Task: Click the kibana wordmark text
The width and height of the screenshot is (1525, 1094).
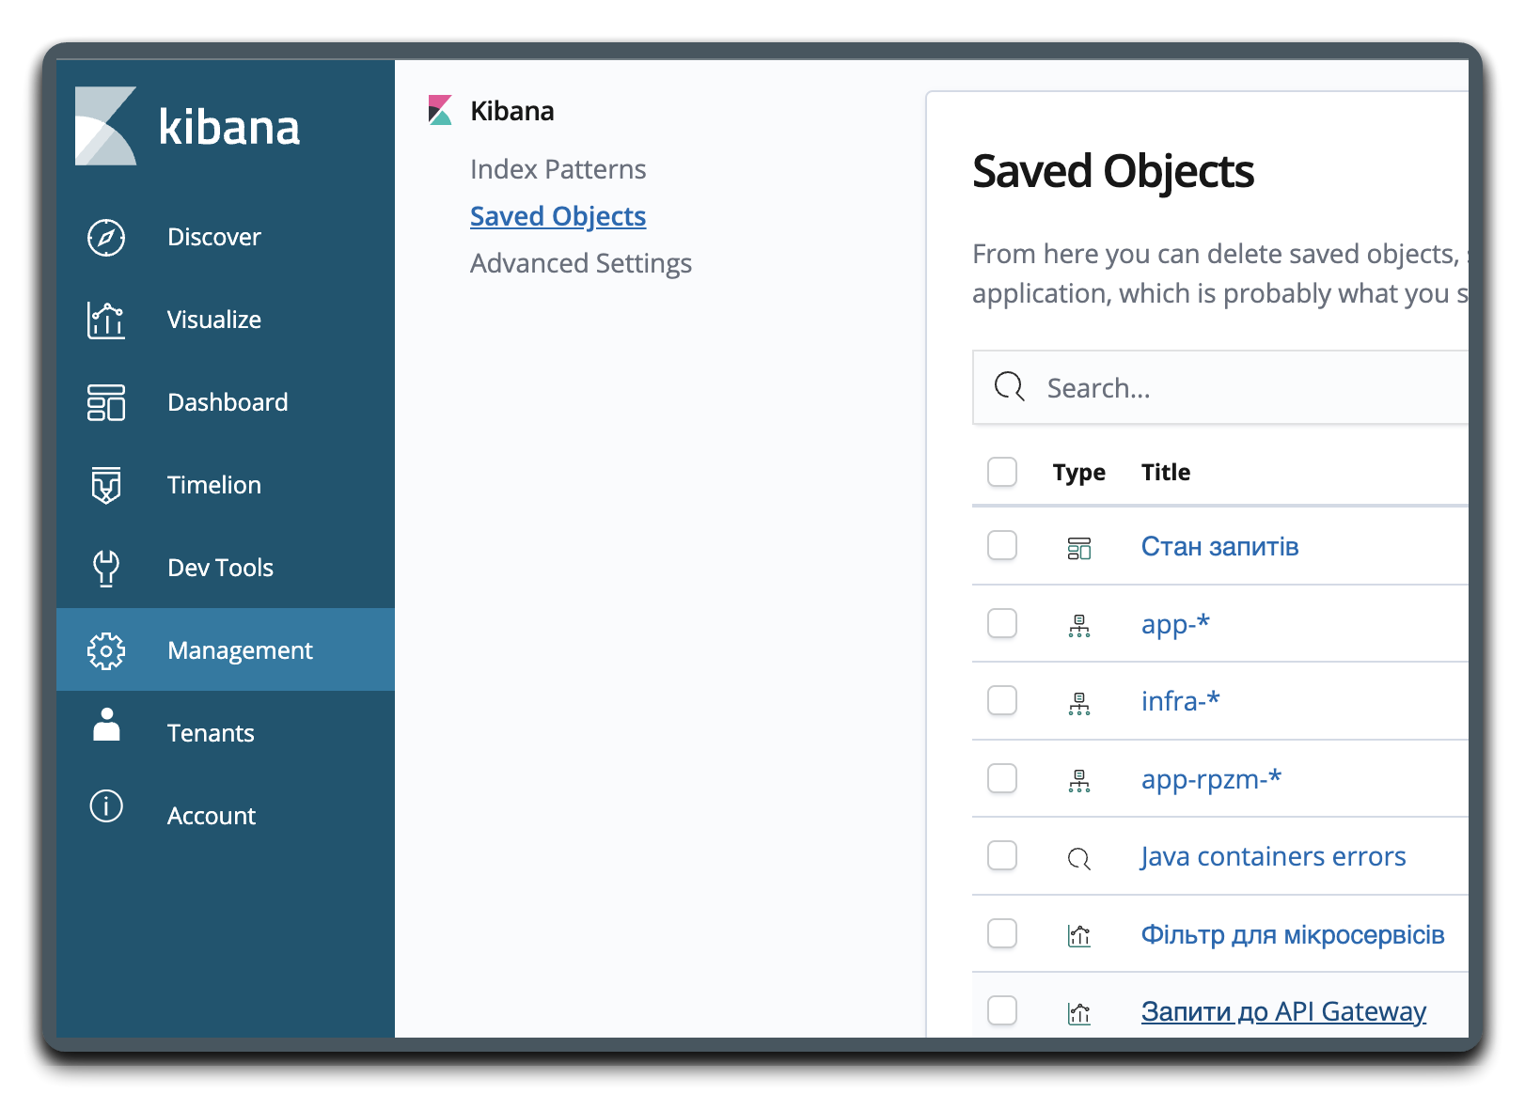Action: (x=229, y=127)
